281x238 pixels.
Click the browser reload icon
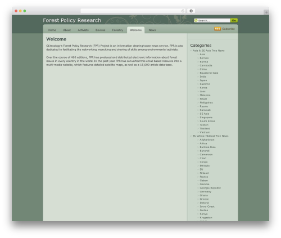[x=183, y=11]
